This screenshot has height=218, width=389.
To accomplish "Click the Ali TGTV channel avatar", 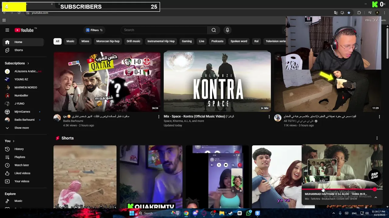I will 278,118.
